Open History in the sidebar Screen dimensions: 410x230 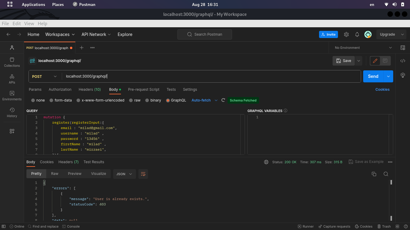[x=12, y=113]
